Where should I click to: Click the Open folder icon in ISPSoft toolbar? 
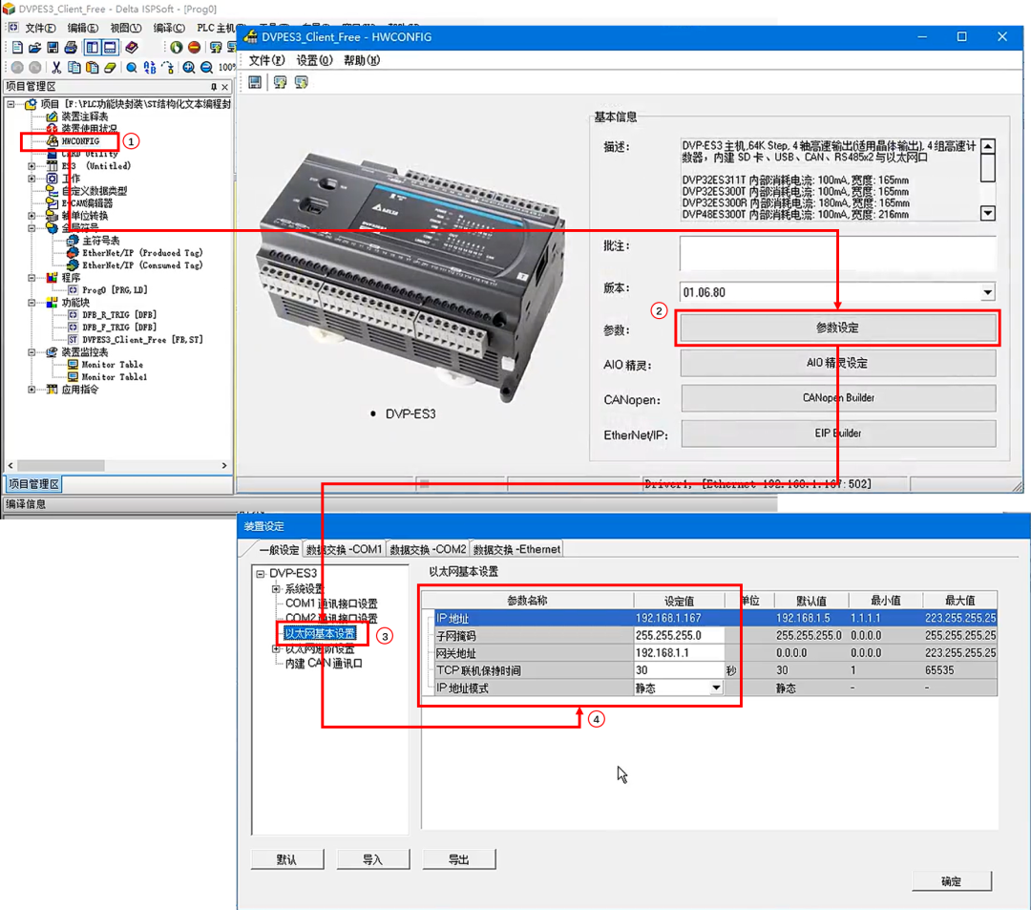click(x=35, y=48)
